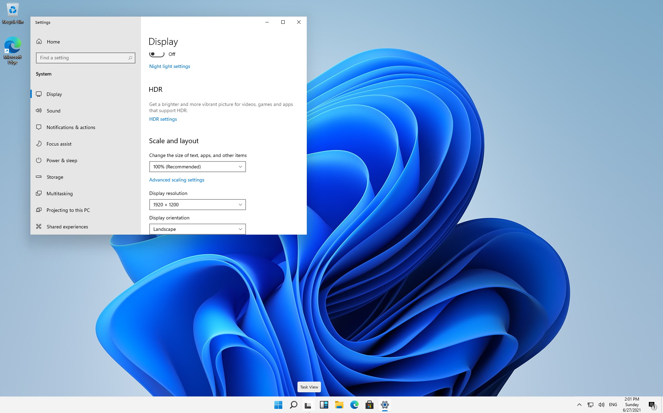Image resolution: width=663 pixels, height=413 pixels.
Task: Click the volume icon in system tray
Action: click(x=601, y=405)
